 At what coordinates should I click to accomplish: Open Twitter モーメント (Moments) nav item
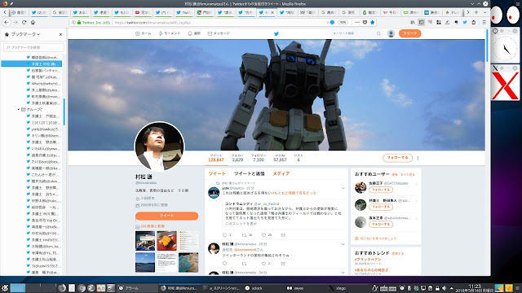(170, 33)
